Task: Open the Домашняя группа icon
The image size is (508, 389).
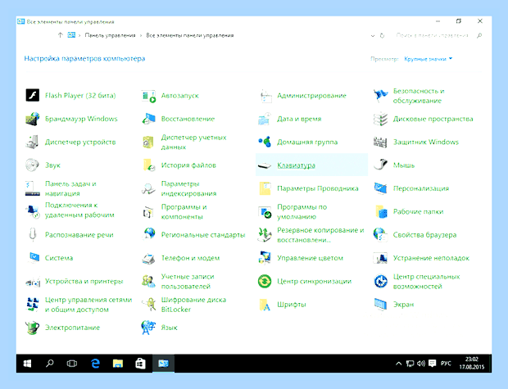Action: tap(265, 142)
